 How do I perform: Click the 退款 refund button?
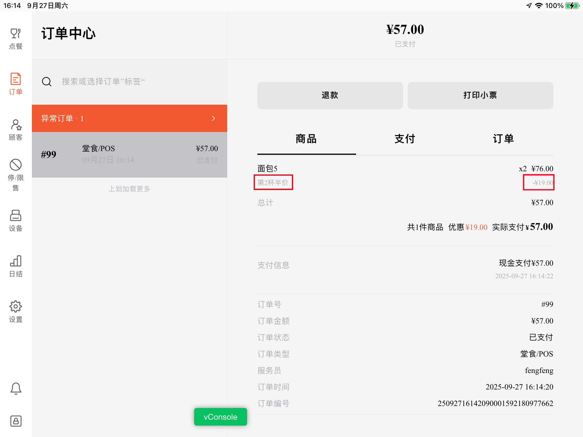click(330, 95)
